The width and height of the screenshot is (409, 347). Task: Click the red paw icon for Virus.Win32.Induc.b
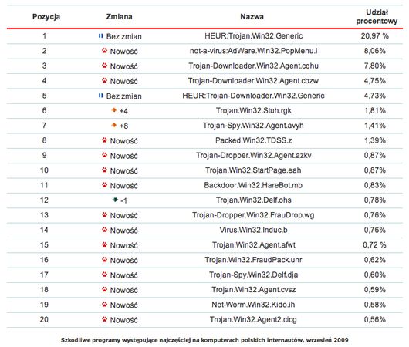click(x=104, y=230)
